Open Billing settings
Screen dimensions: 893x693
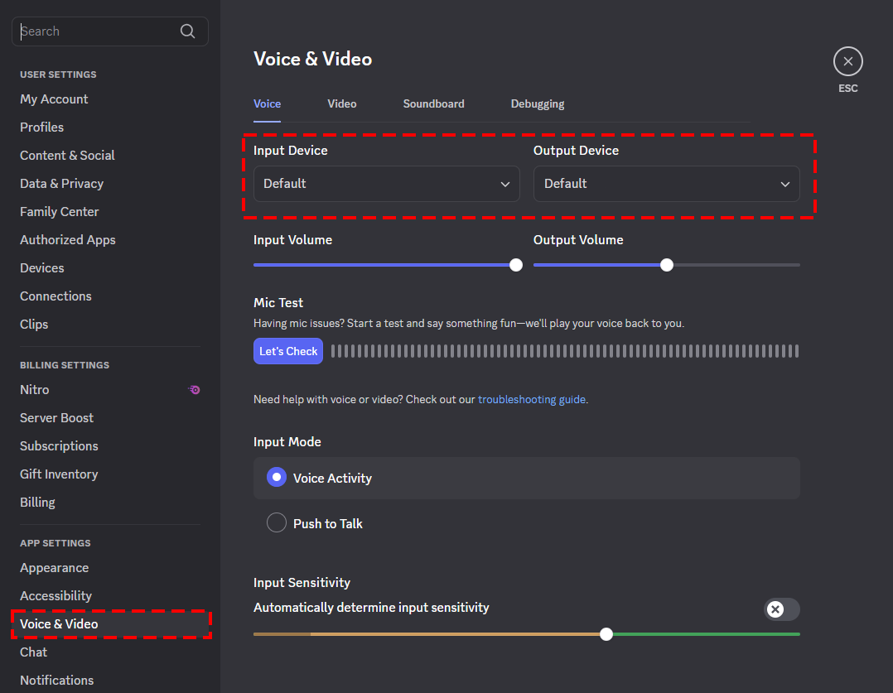37,503
